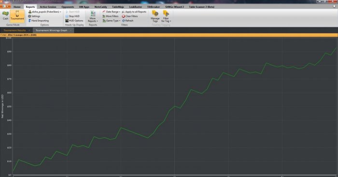Click the greyed-out Start HUD button
This screenshot has height=177, width=338.
[x=72, y=12]
